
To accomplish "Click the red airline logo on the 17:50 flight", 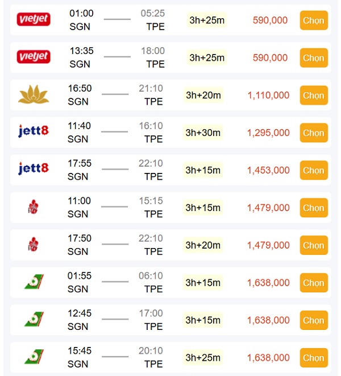I will tap(33, 245).
